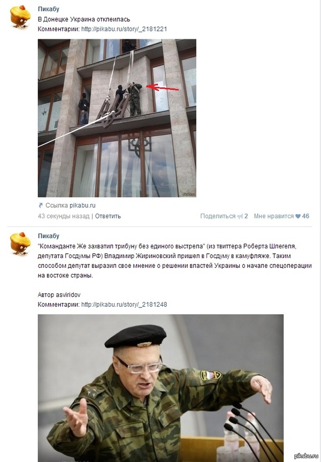The height and width of the screenshot is (462, 321).
Task: Open the photo of the man in camouflage
Action: pos(160,388)
